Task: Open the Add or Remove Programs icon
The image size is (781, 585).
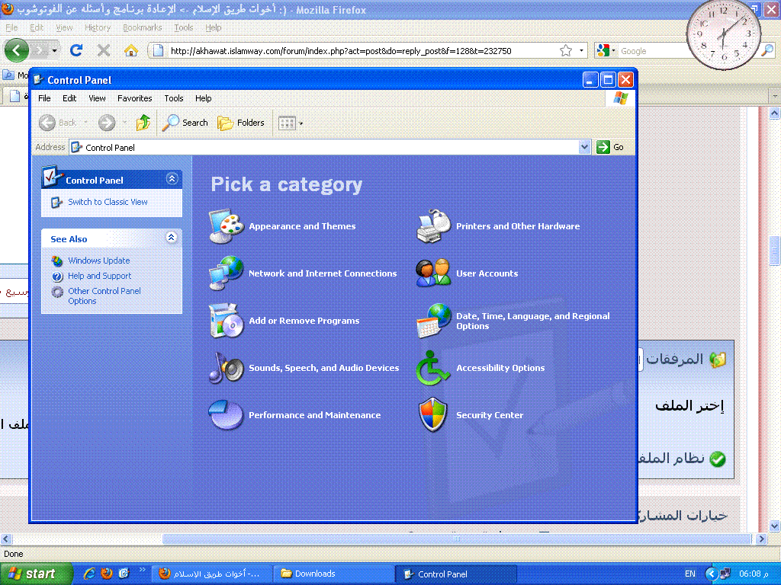Action: click(x=226, y=321)
